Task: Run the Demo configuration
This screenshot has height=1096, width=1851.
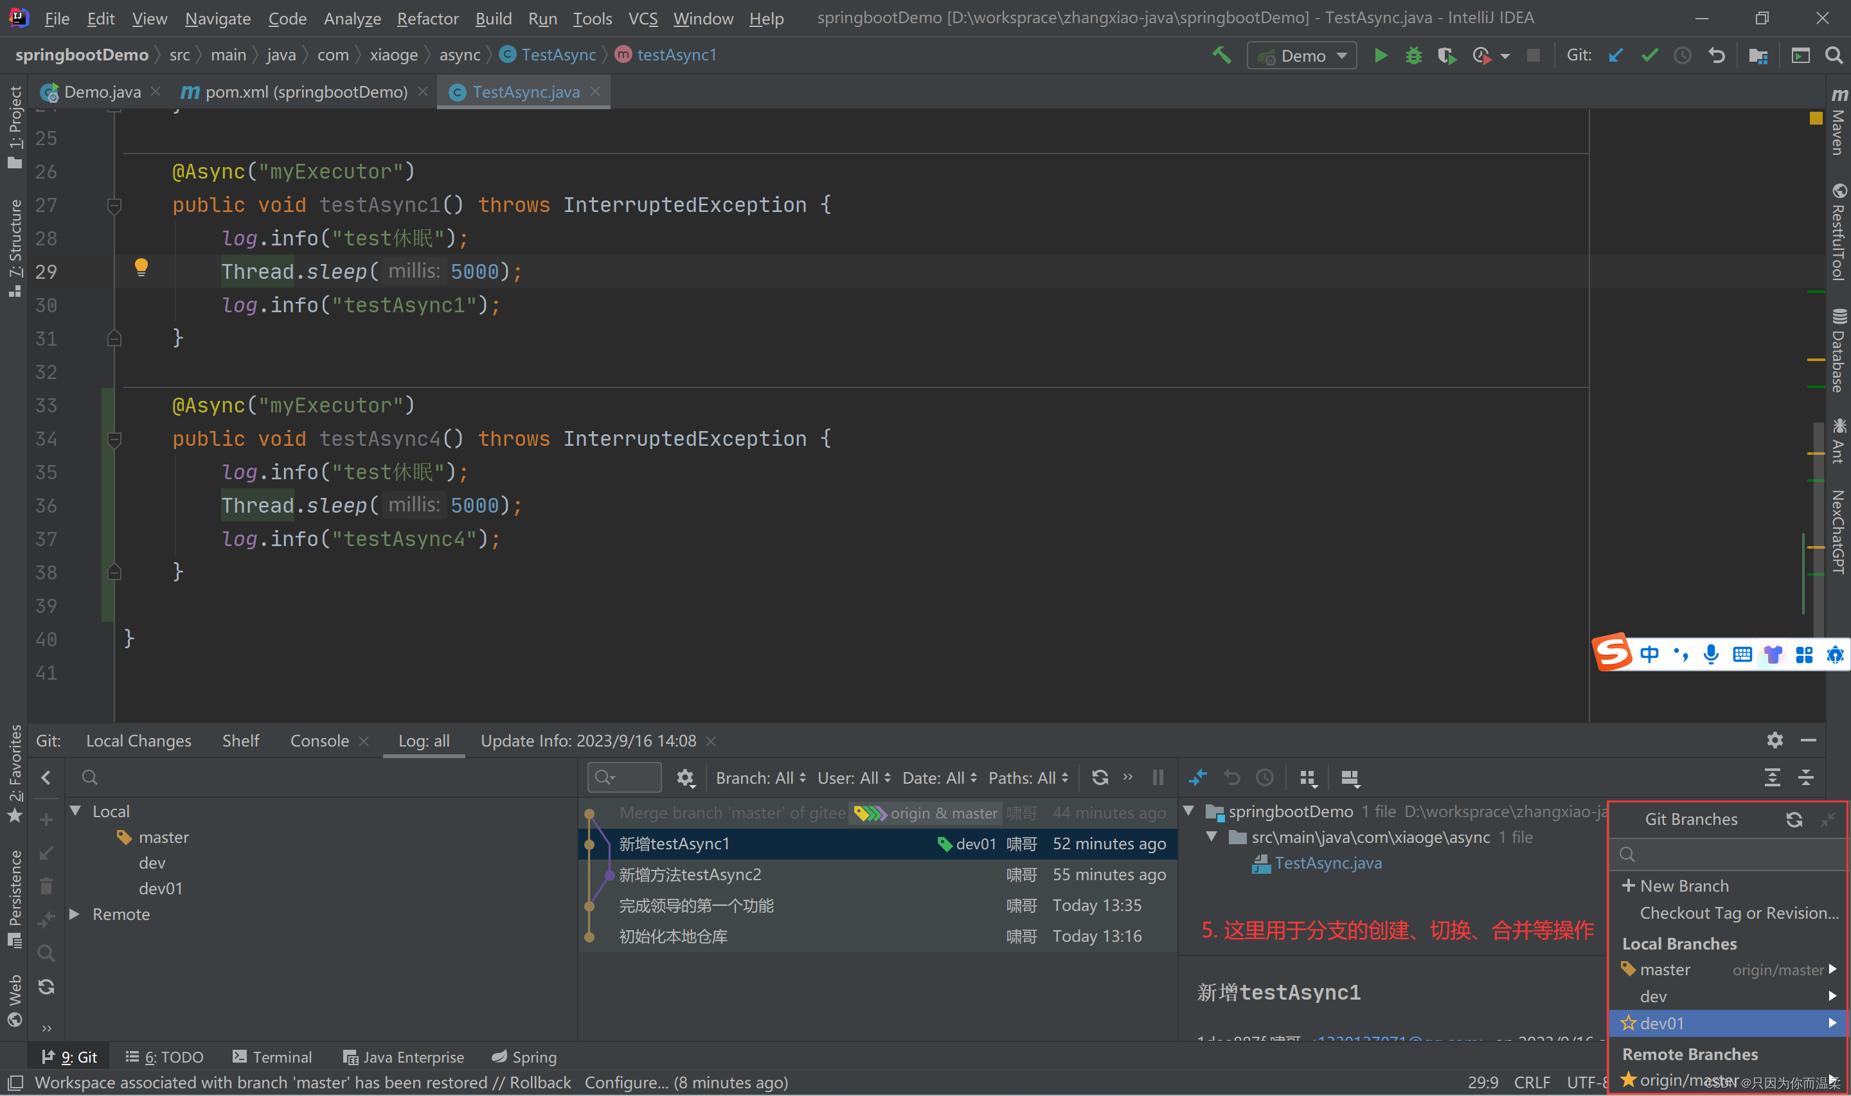Action: click(x=1380, y=55)
